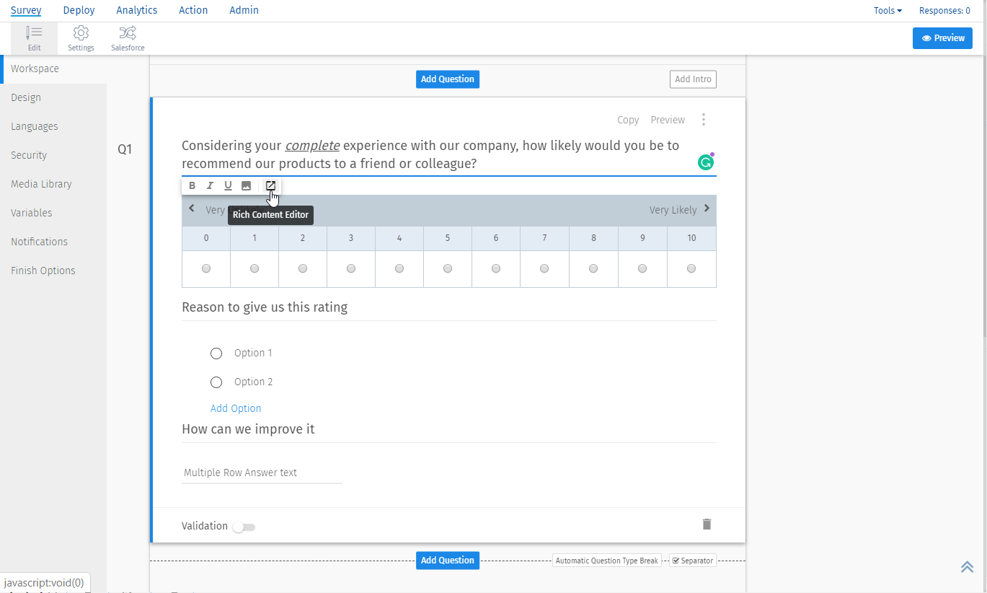Uncheck the Separator checkbox
Viewport: 987px width, 593px height.
[x=675, y=560]
